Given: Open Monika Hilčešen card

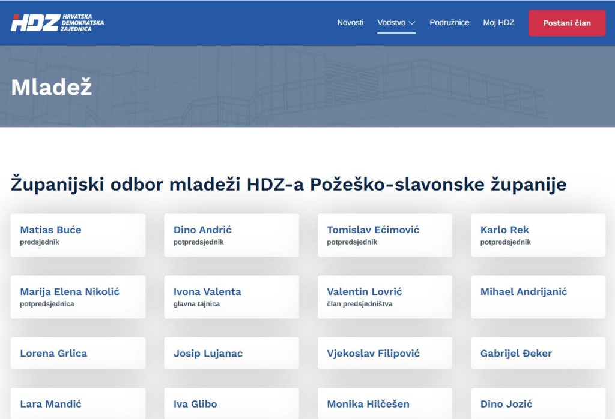Looking at the screenshot, I should 385,404.
